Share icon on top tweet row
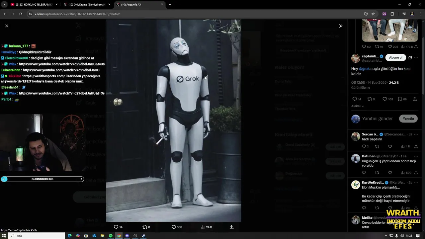 coord(416,47)
